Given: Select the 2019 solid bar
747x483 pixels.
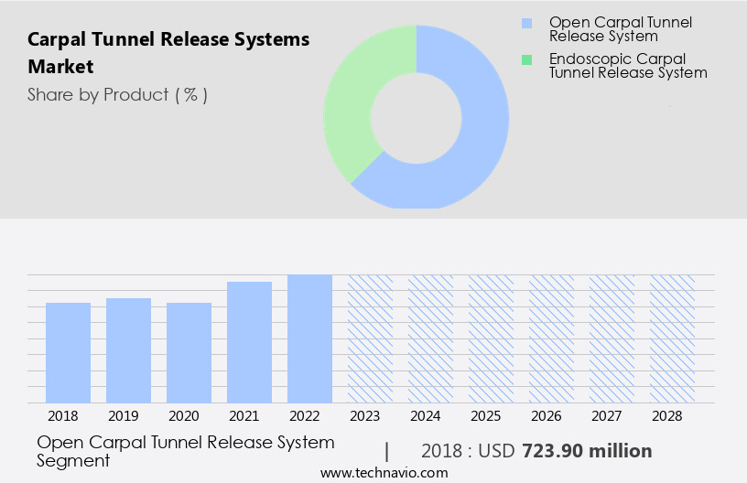Looking at the screenshot, I should (129, 350).
